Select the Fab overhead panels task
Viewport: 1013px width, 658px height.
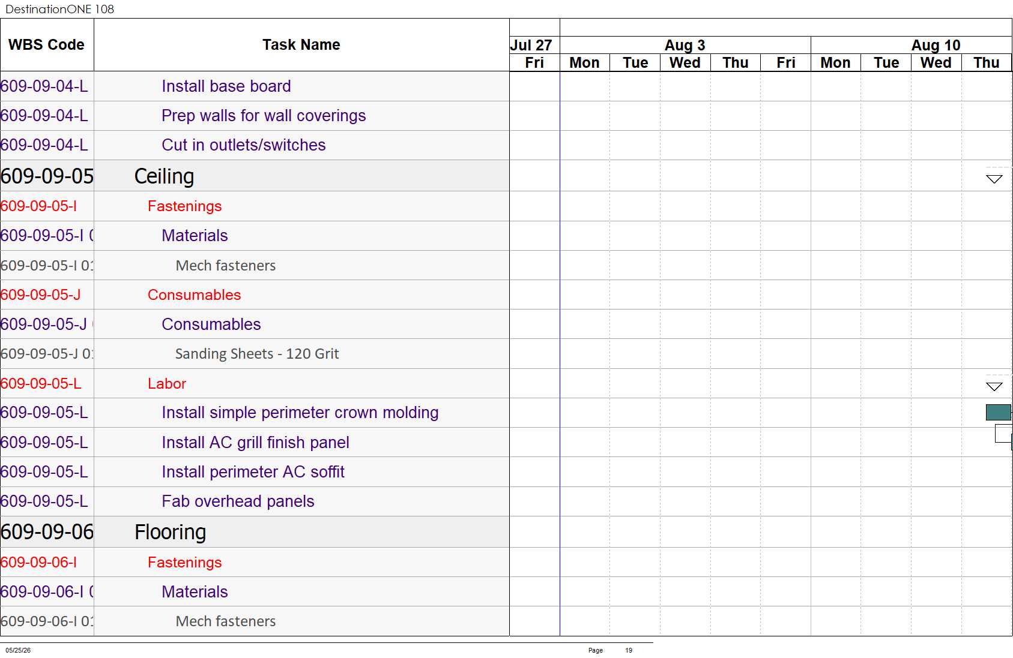238,501
